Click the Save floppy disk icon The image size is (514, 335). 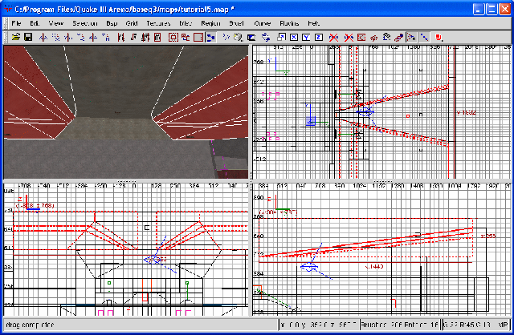(28, 38)
